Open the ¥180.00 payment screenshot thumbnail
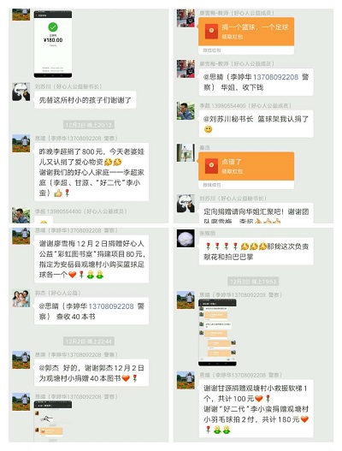The width and height of the screenshot is (342, 451). (x=53, y=44)
